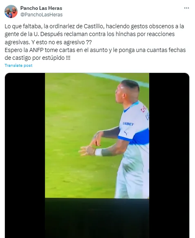Click Pancho Las Heras profile avatar

11,11
